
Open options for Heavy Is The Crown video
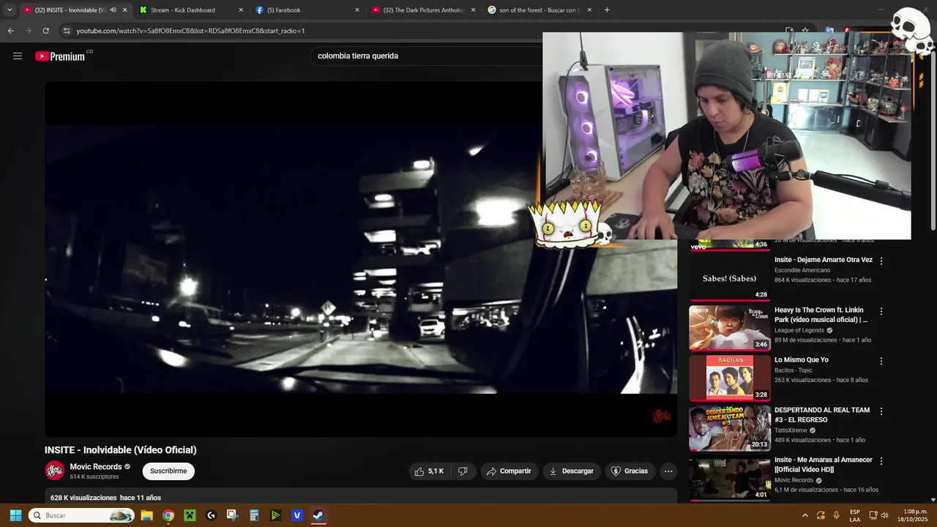point(881,311)
